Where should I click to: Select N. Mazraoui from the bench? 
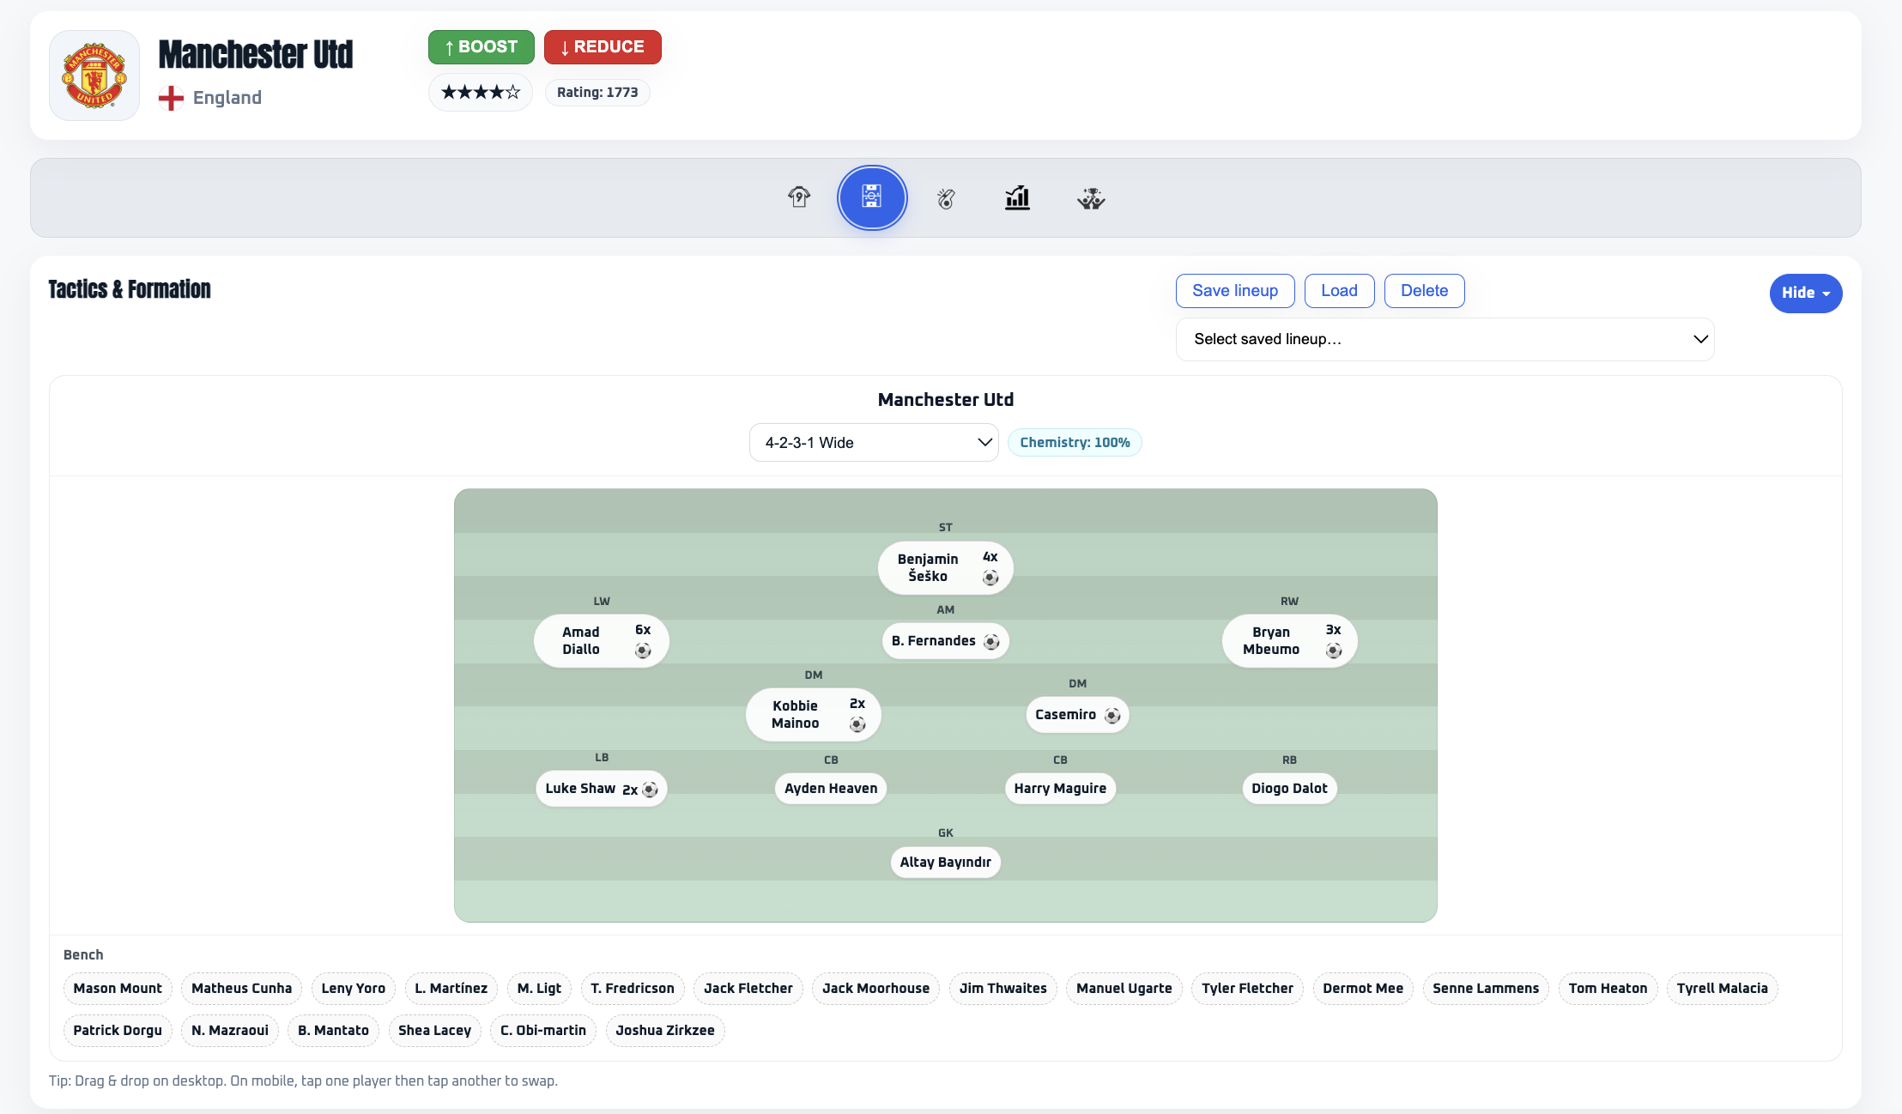[230, 1031]
